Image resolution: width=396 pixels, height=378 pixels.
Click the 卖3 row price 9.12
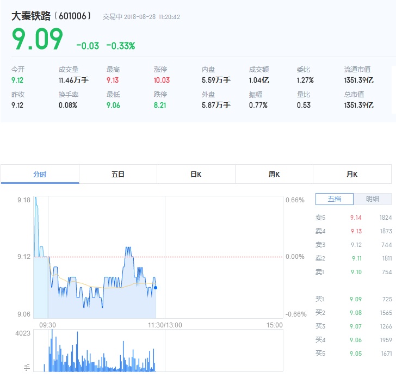click(356, 245)
